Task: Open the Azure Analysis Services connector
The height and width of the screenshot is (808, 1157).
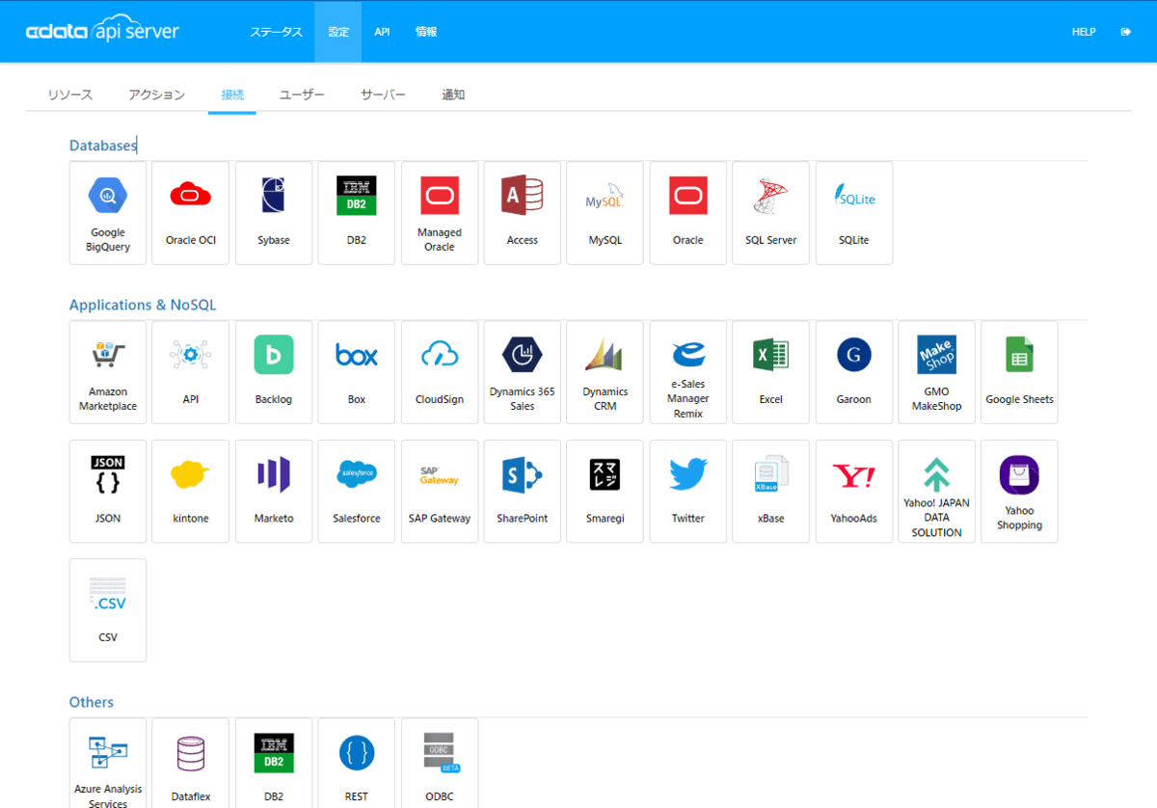Action: tap(108, 763)
